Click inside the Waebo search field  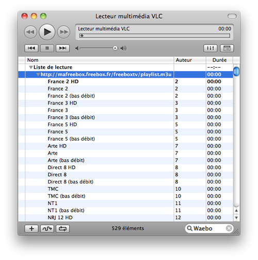click(x=209, y=228)
